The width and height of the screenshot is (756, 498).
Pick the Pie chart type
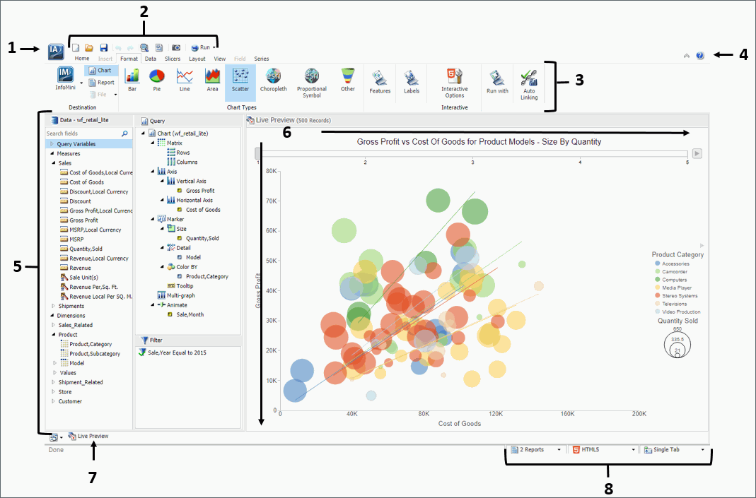pyautogui.click(x=157, y=79)
